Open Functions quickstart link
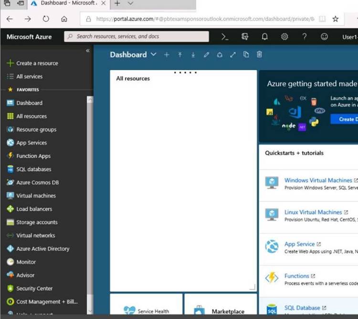Screen dimensions: 358x319 point(296,276)
